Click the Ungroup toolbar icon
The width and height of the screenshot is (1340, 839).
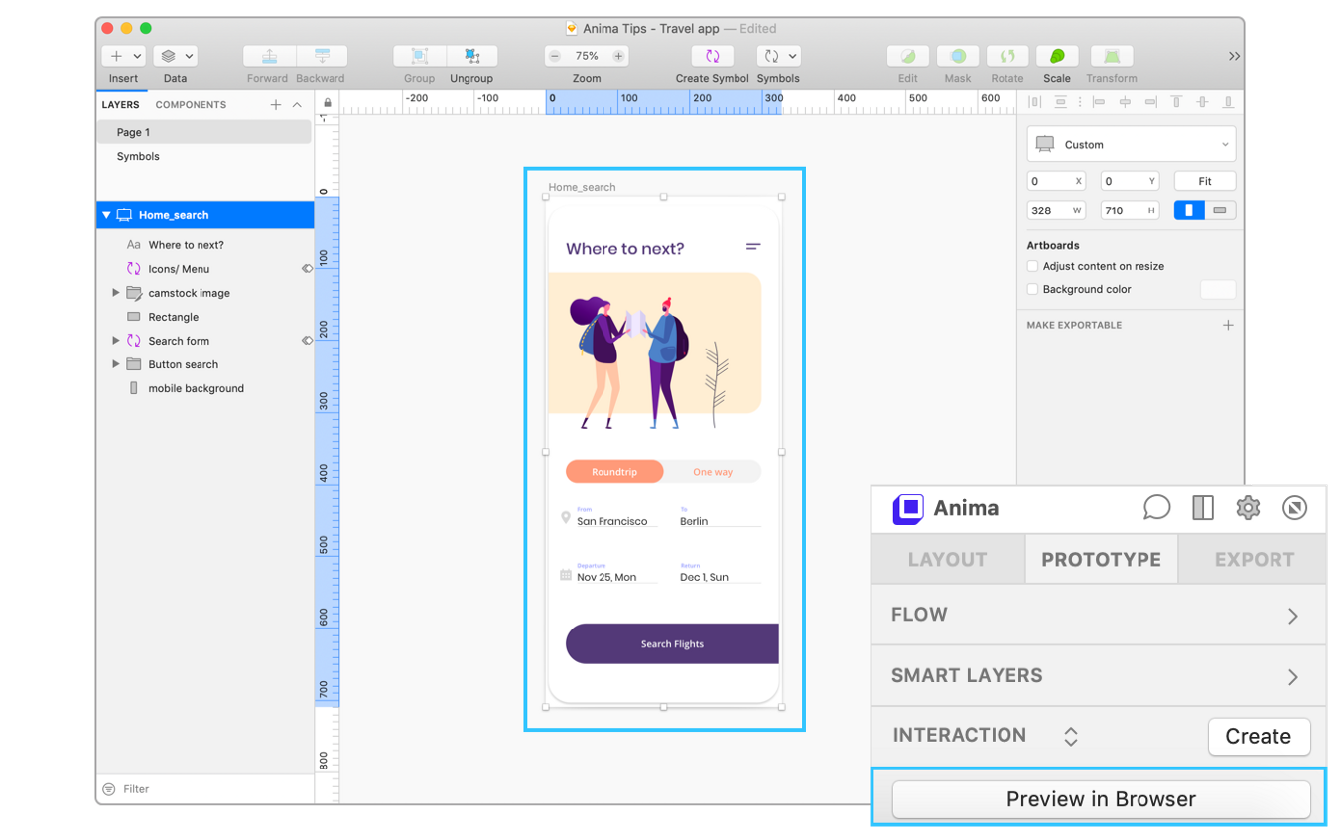pyautogui.click(x=471, y=57)
